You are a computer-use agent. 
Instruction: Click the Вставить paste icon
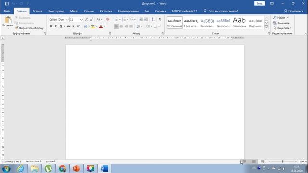pos(8,20)
